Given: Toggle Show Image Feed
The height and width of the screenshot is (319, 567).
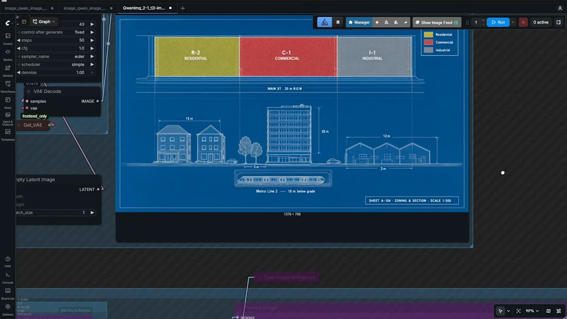Looking at the screenshot, I should pos(437,22).
